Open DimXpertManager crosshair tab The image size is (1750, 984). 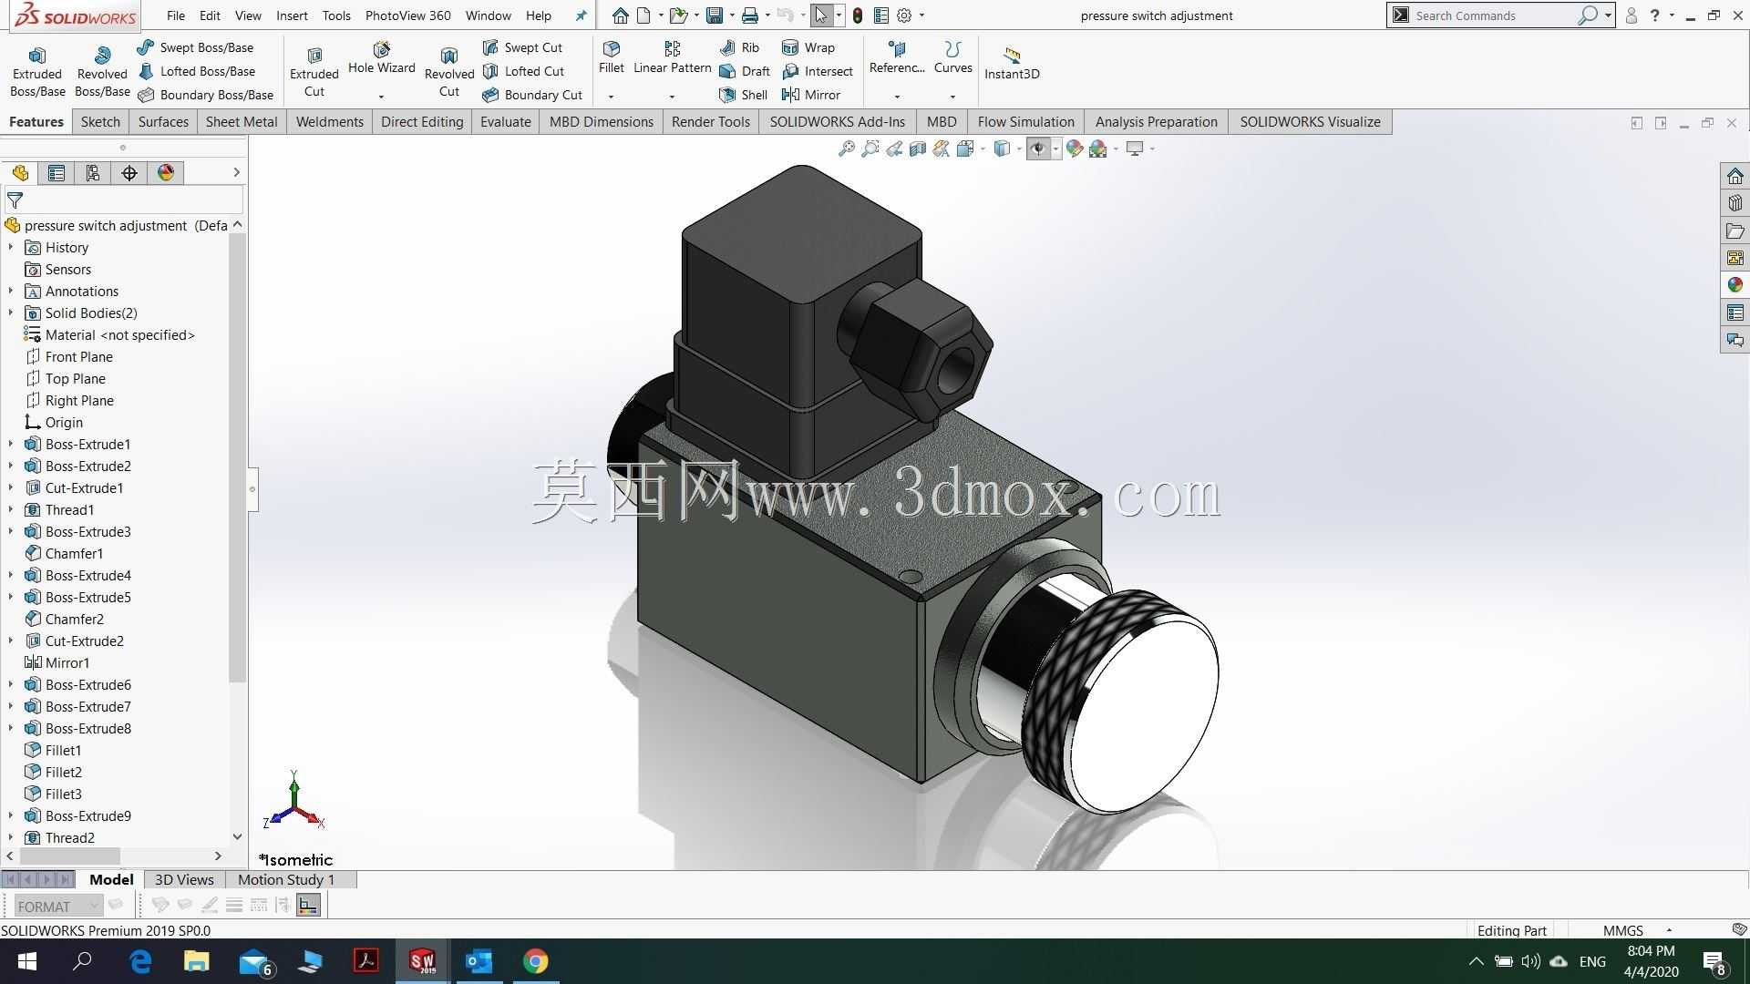coord(129,173)
